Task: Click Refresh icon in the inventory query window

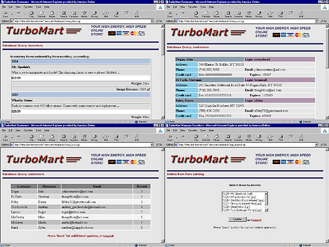Action: 41,14
